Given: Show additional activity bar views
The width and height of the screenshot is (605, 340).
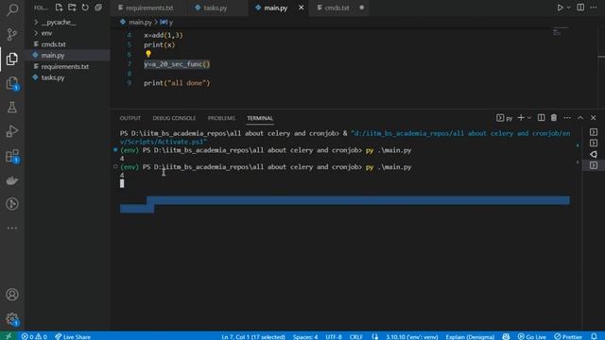Looking at the screenshot, I should [x=12, y=229].
